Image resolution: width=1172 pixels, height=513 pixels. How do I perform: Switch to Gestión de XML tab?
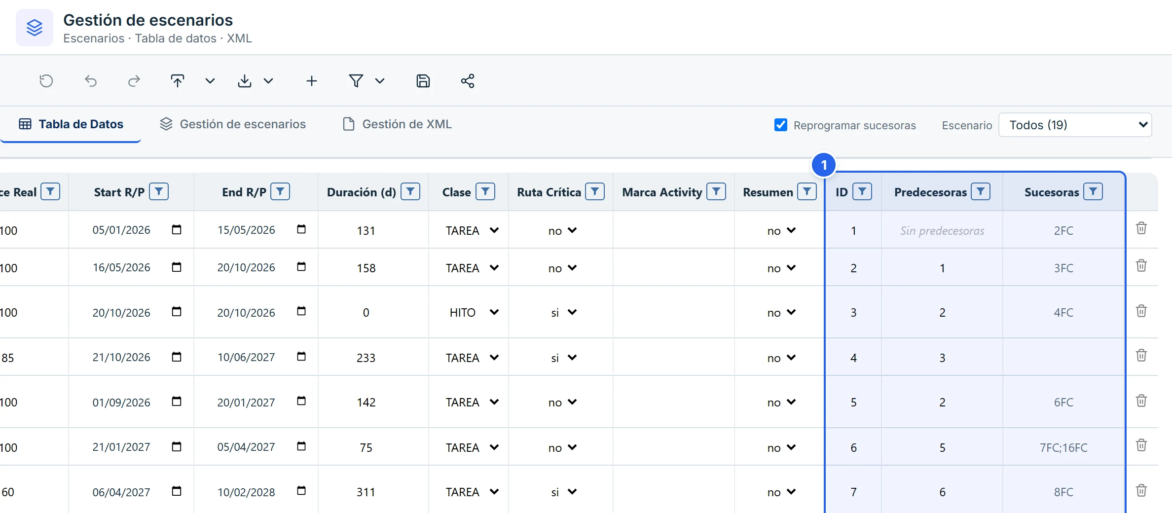[x=398, y=124]
